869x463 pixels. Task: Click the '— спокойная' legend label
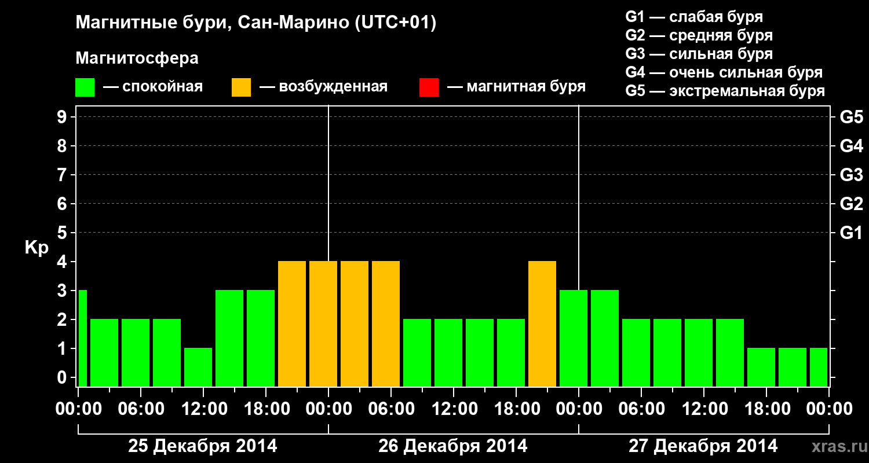coord(152,87)
